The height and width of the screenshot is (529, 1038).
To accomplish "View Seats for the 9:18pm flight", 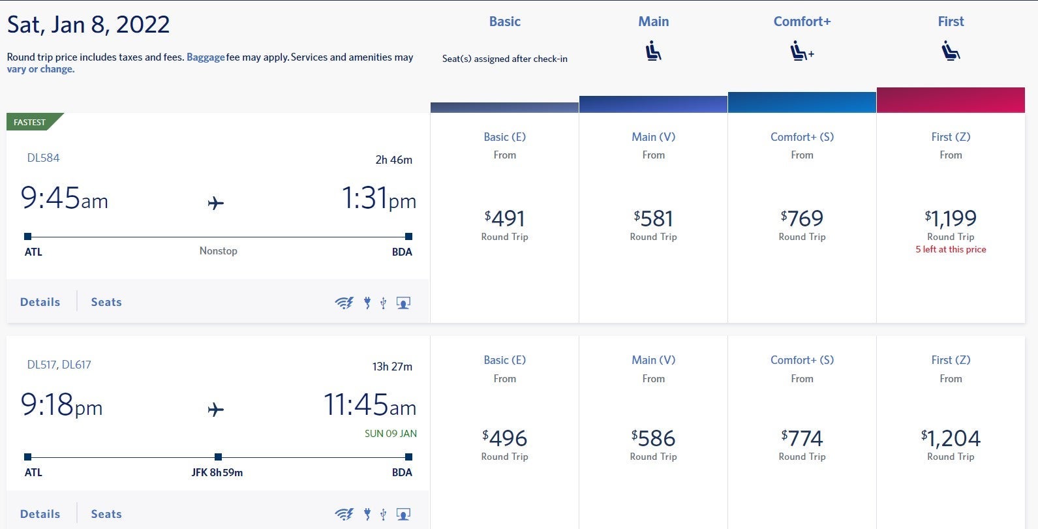I will point(106,514).
